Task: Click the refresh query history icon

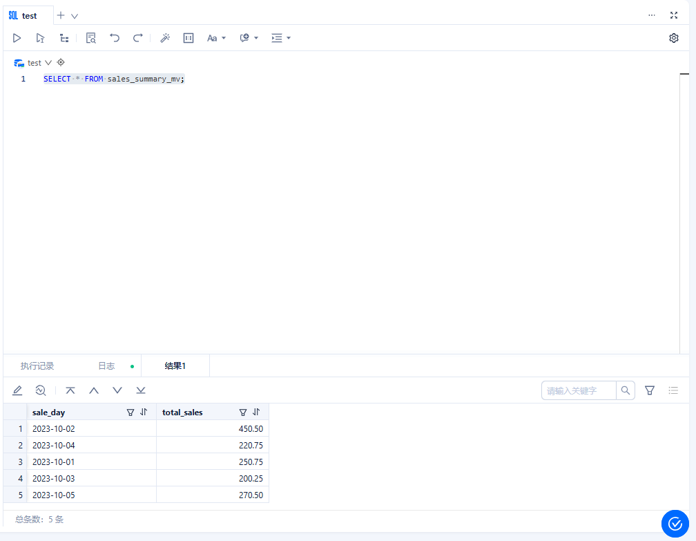Action: tap(40, 390)
